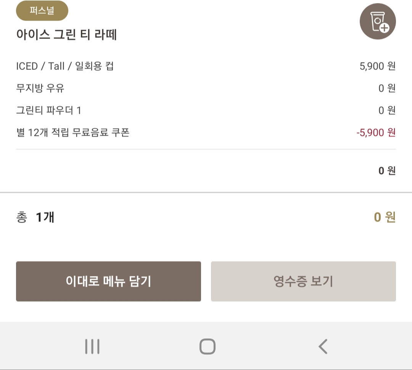412x370 pixels.
Task: Tap the 퍼스널 badge label
Action: [42, 11]
